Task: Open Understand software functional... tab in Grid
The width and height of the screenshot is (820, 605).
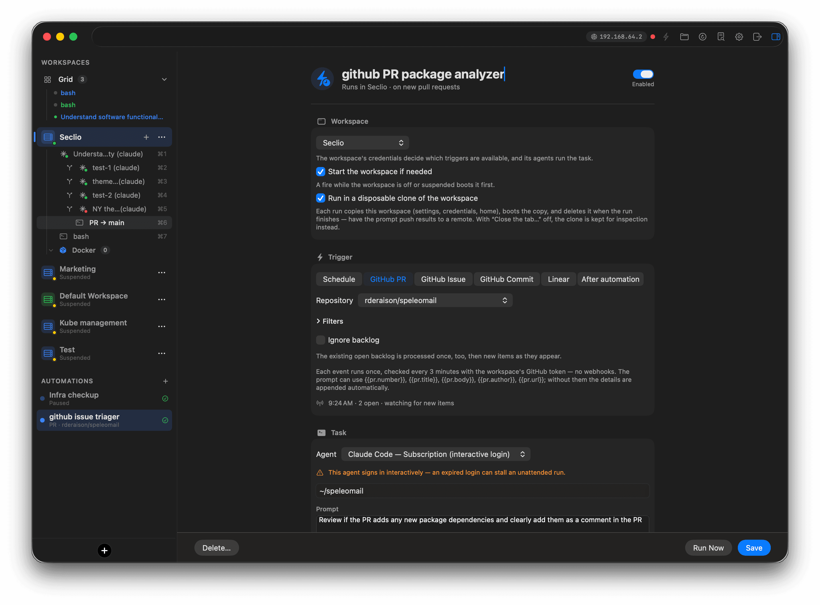Action: (112, 117)
